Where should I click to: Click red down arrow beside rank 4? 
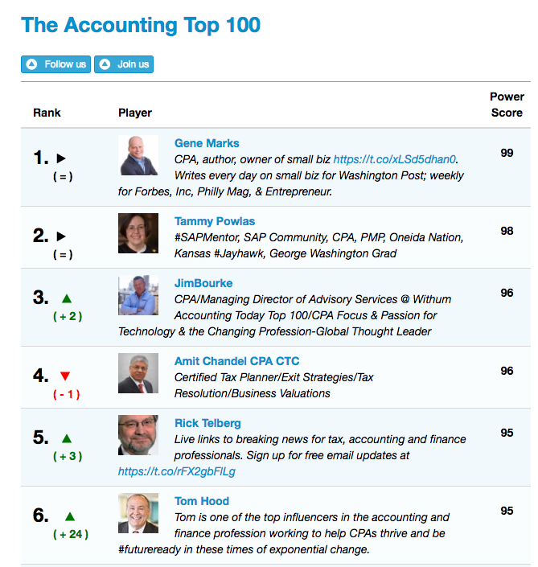tap(66, 376)
